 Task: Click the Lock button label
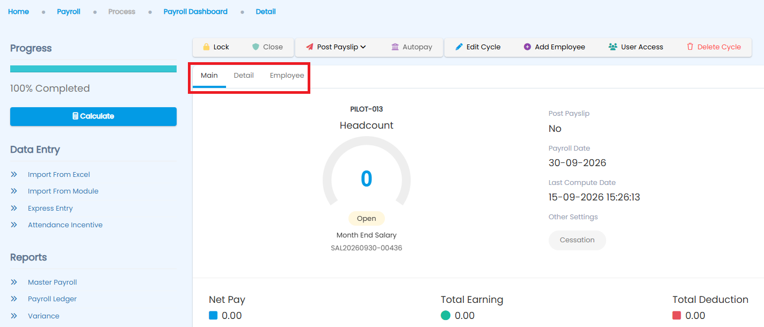click(221, 47)
